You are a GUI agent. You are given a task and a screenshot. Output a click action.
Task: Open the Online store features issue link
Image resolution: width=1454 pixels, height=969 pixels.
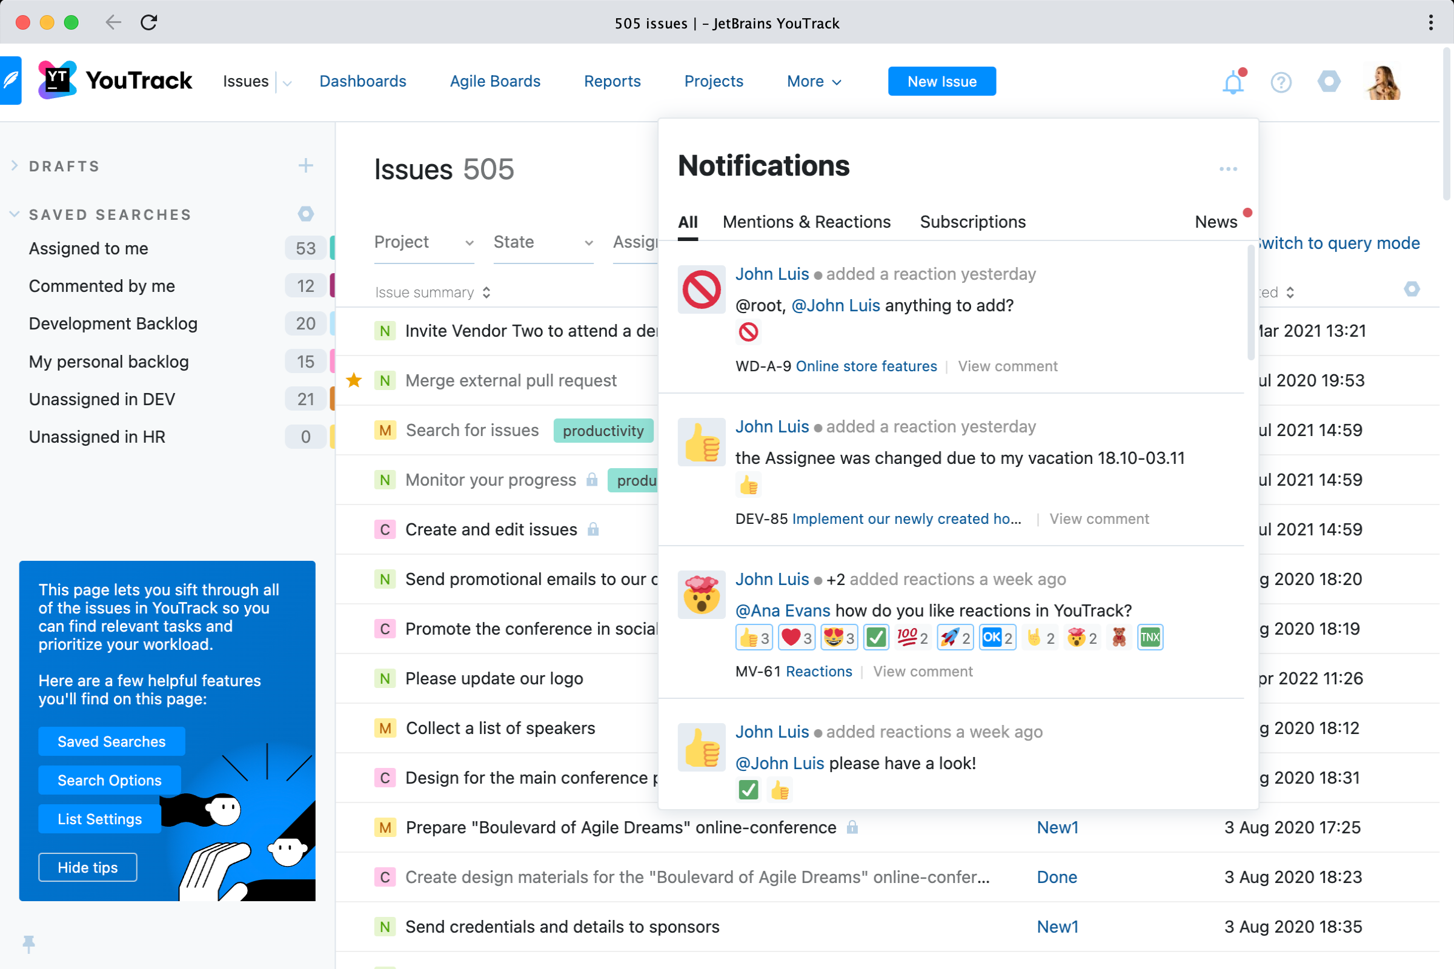coord(866,366)
